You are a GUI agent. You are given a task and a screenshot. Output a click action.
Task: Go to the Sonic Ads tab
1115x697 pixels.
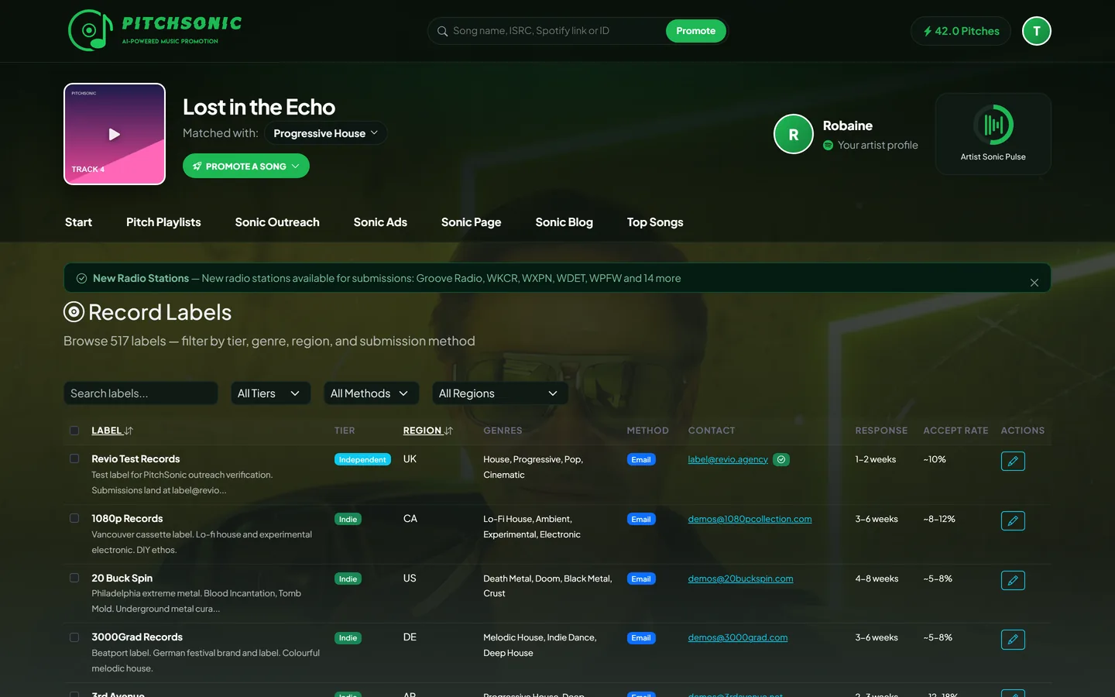(x=380, y=222)
